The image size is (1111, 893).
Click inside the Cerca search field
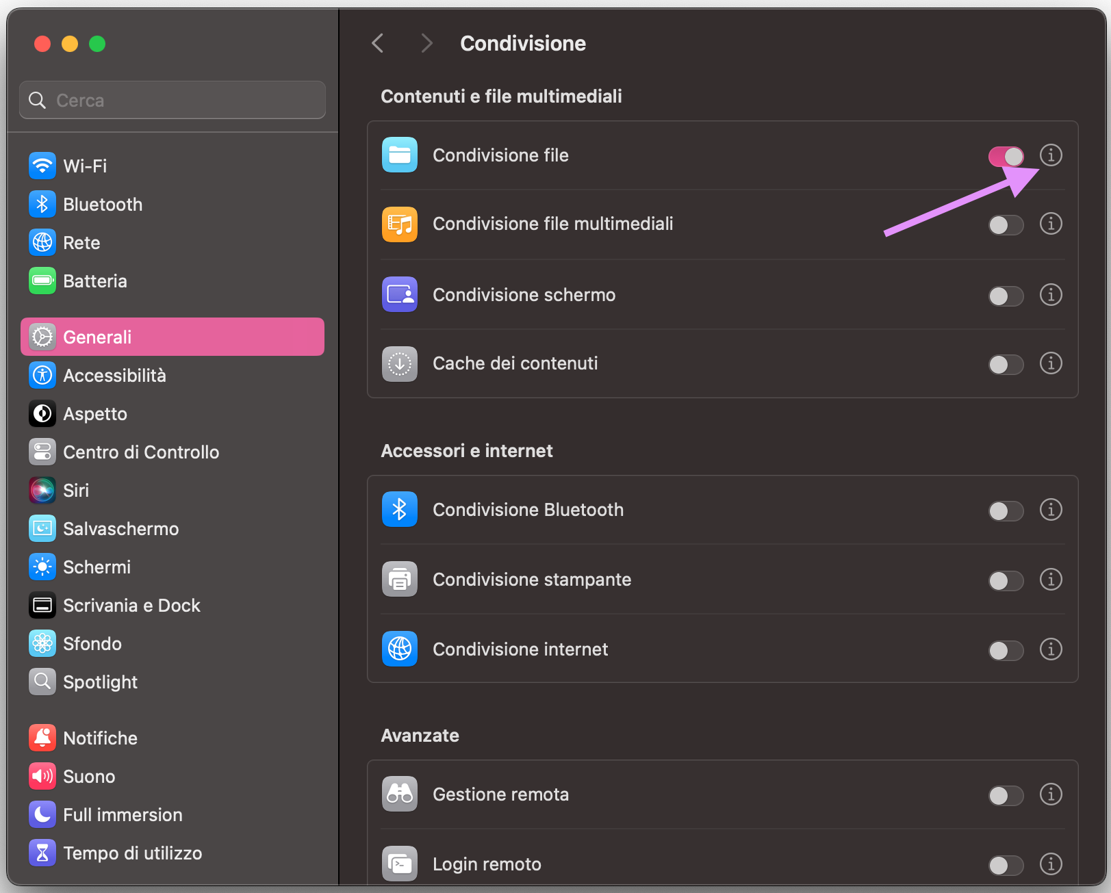tap(171, 100)
